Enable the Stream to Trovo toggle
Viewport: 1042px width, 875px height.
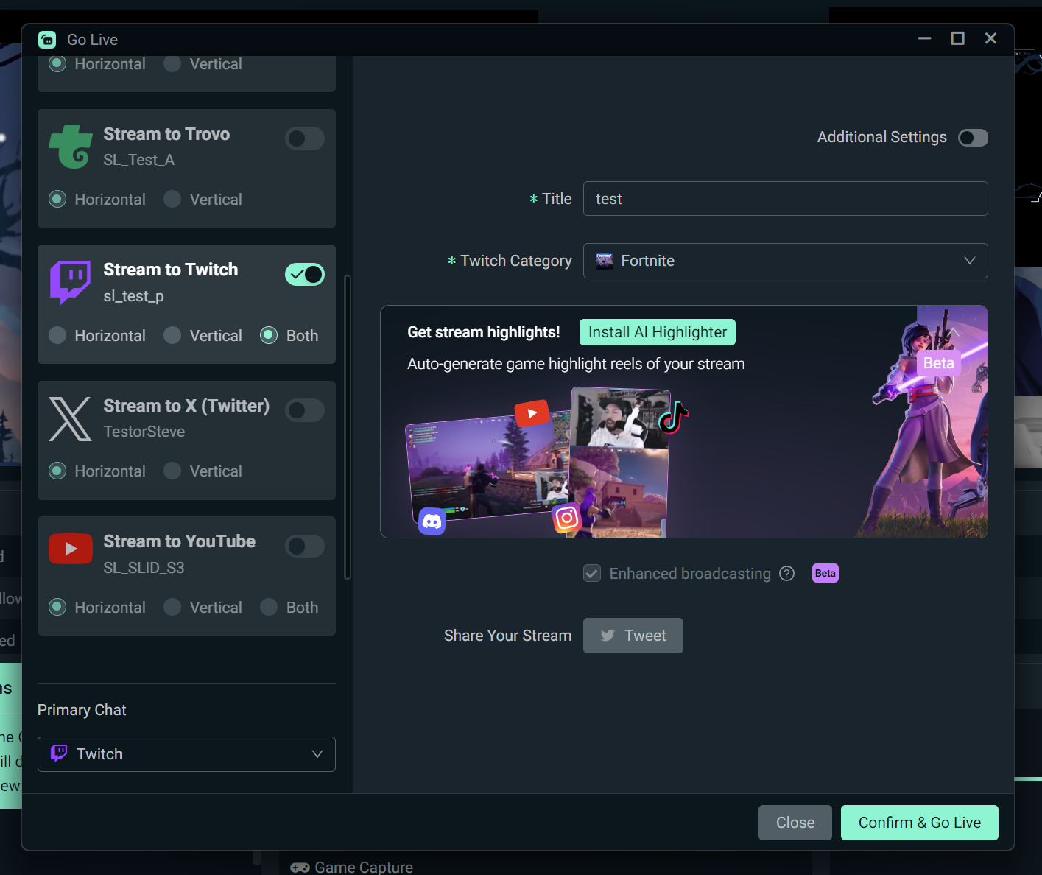tap(304, 138)
